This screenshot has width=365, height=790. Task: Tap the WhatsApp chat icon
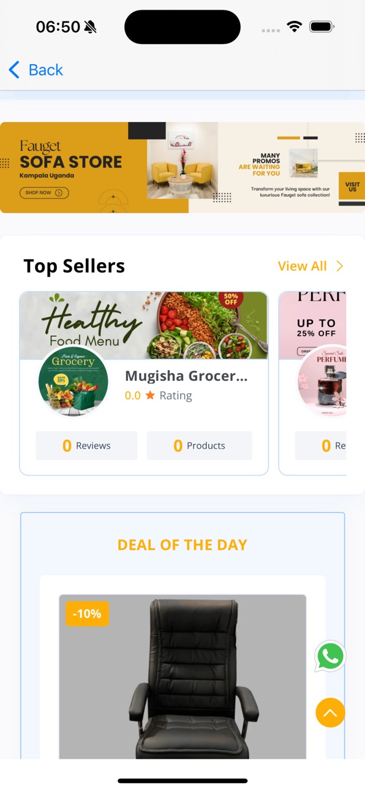(330, 656)
